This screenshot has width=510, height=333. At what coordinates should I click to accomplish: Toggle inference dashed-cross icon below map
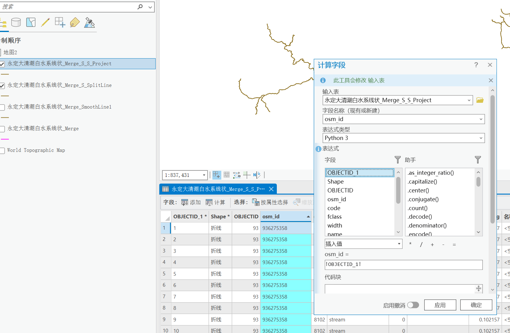(x=247, y=175)
